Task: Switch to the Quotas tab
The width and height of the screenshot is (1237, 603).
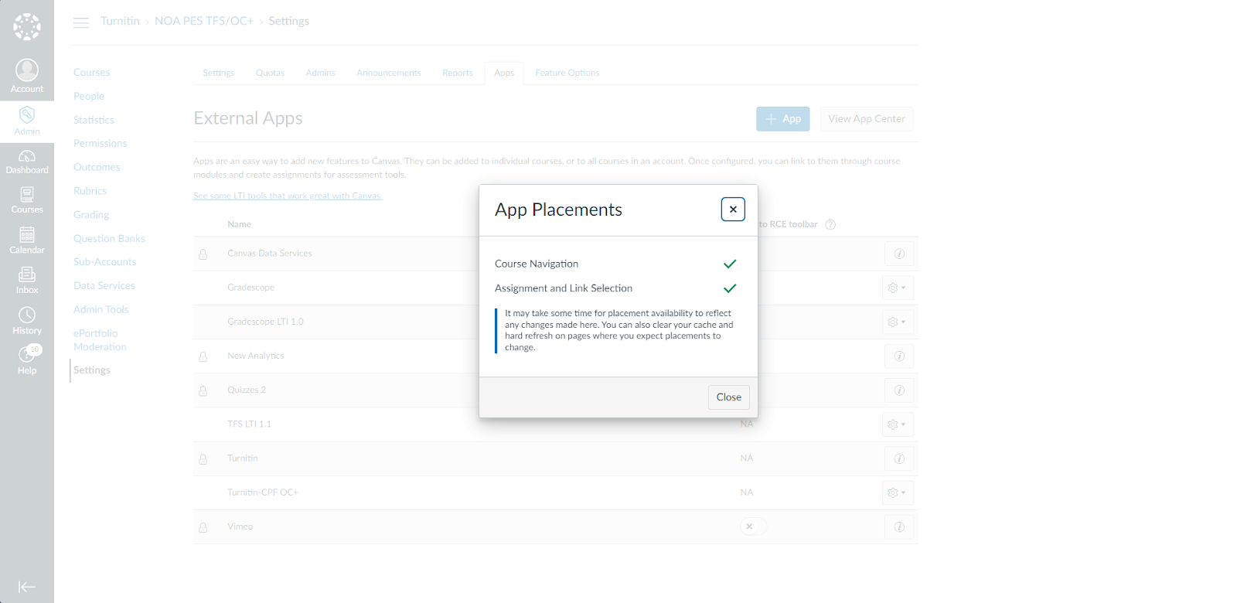Action: click(270, 73)
